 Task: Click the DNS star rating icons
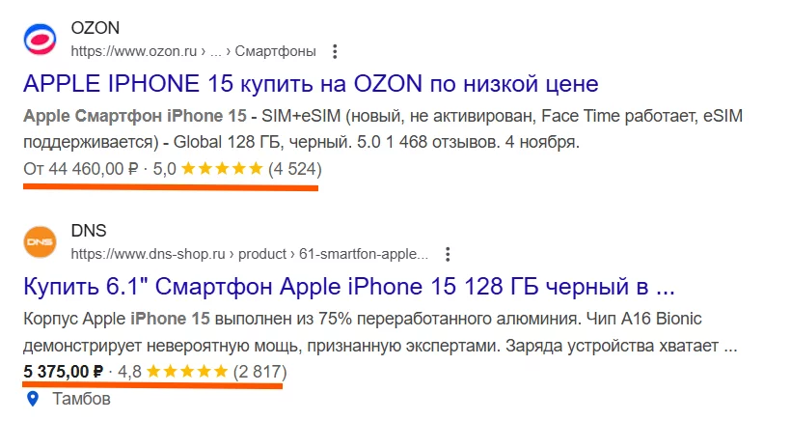[188, 372]
